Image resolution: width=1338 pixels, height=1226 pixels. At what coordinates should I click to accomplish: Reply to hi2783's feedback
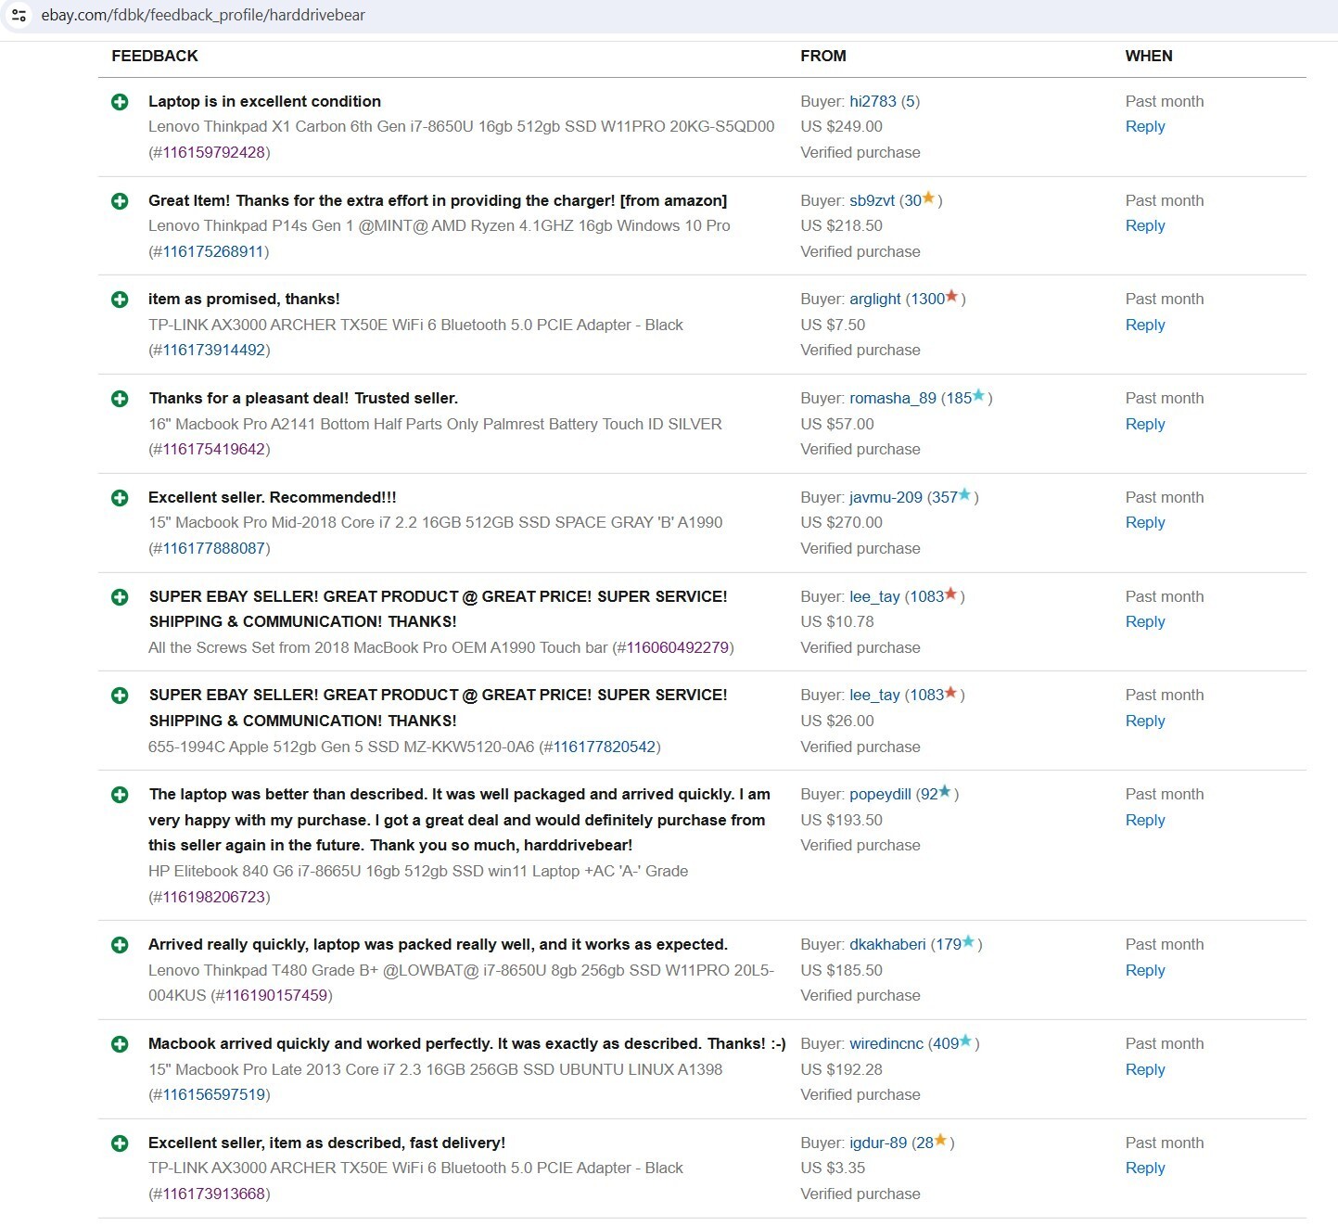(x=1145, y=127)
